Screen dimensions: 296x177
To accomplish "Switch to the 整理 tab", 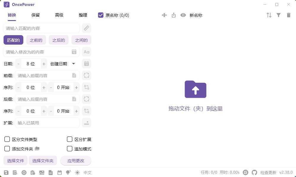I will click(83, 15).
